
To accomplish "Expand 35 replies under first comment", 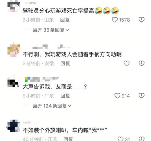I will (x=51, y=30).
